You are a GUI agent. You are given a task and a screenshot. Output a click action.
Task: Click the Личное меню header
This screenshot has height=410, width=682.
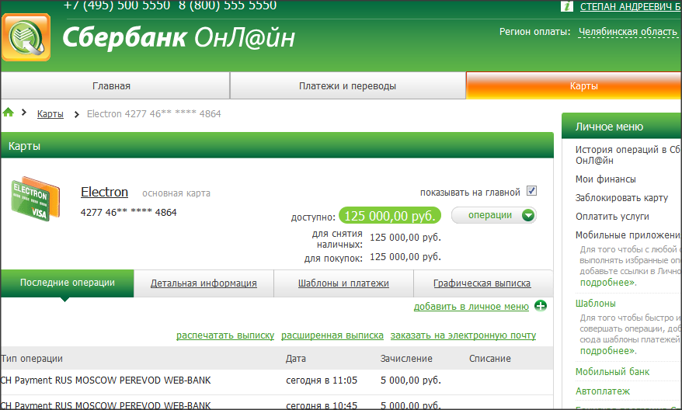[622, 127]
